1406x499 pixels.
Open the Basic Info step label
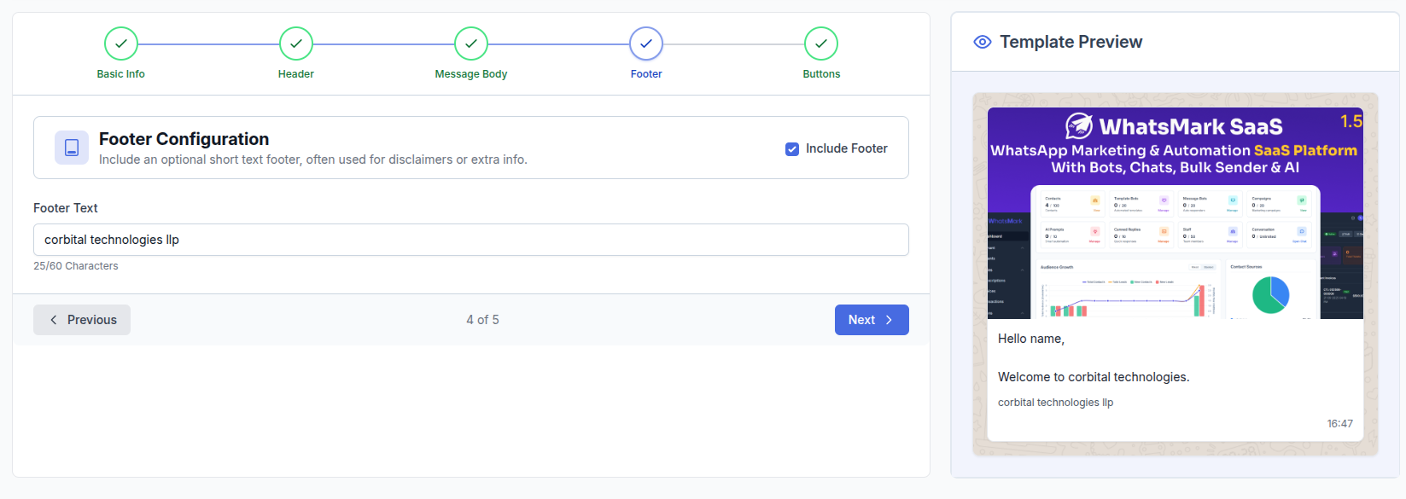coord(121,74)
